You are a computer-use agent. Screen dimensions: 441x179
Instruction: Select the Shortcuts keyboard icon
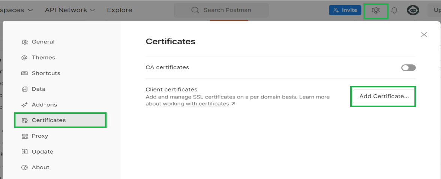tap(25, 73)
